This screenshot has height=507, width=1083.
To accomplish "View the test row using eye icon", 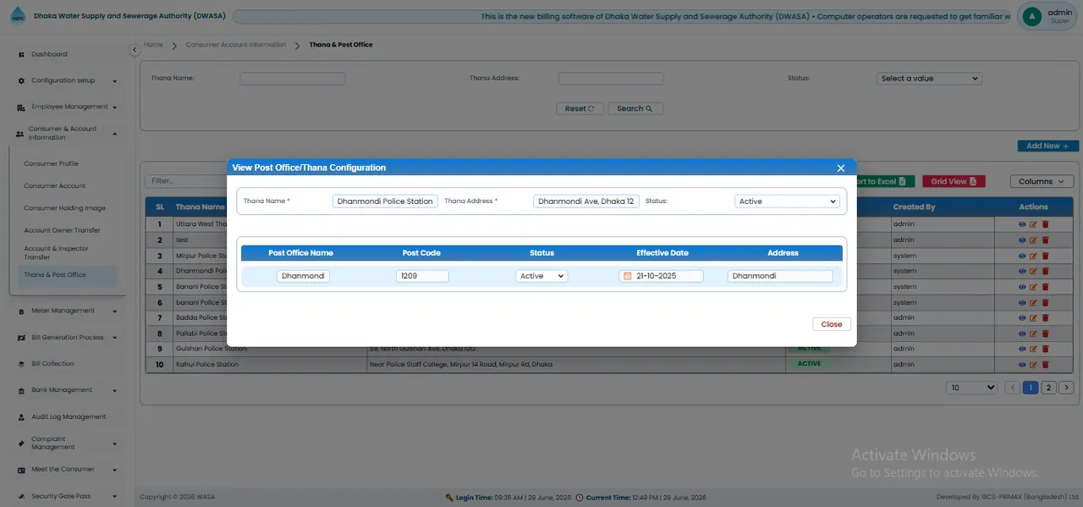I will point(1022,240).
